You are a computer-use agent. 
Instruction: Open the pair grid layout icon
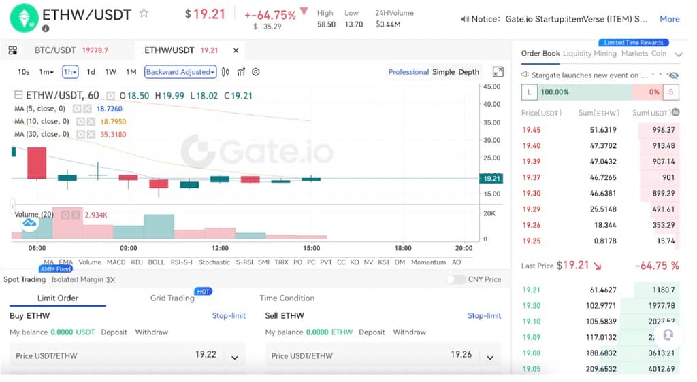(x=13, y=50)
